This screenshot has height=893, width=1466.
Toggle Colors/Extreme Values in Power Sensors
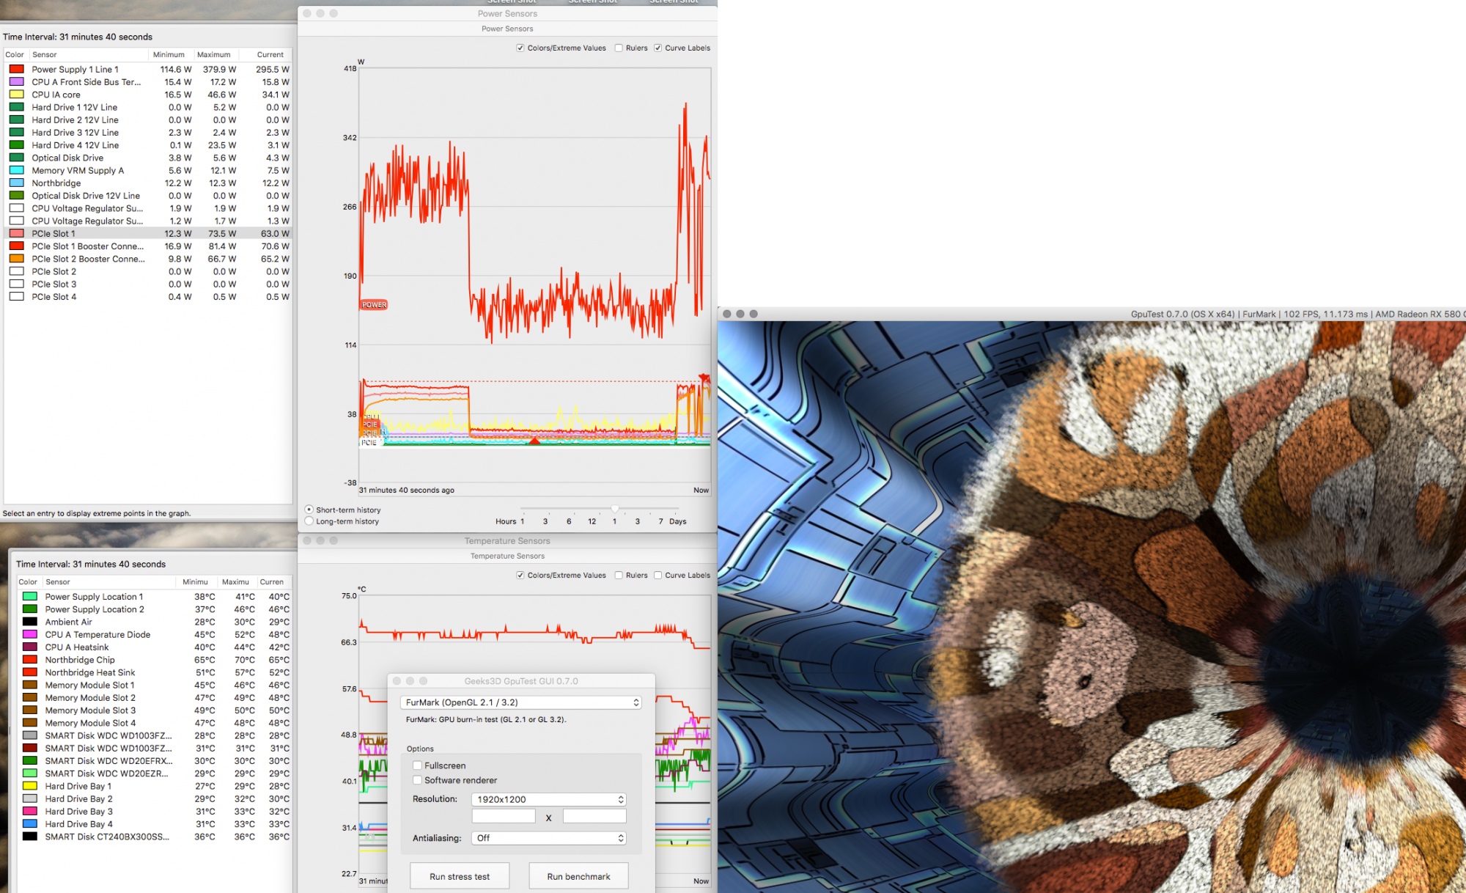pyautogui.click(x=520, y=48)
